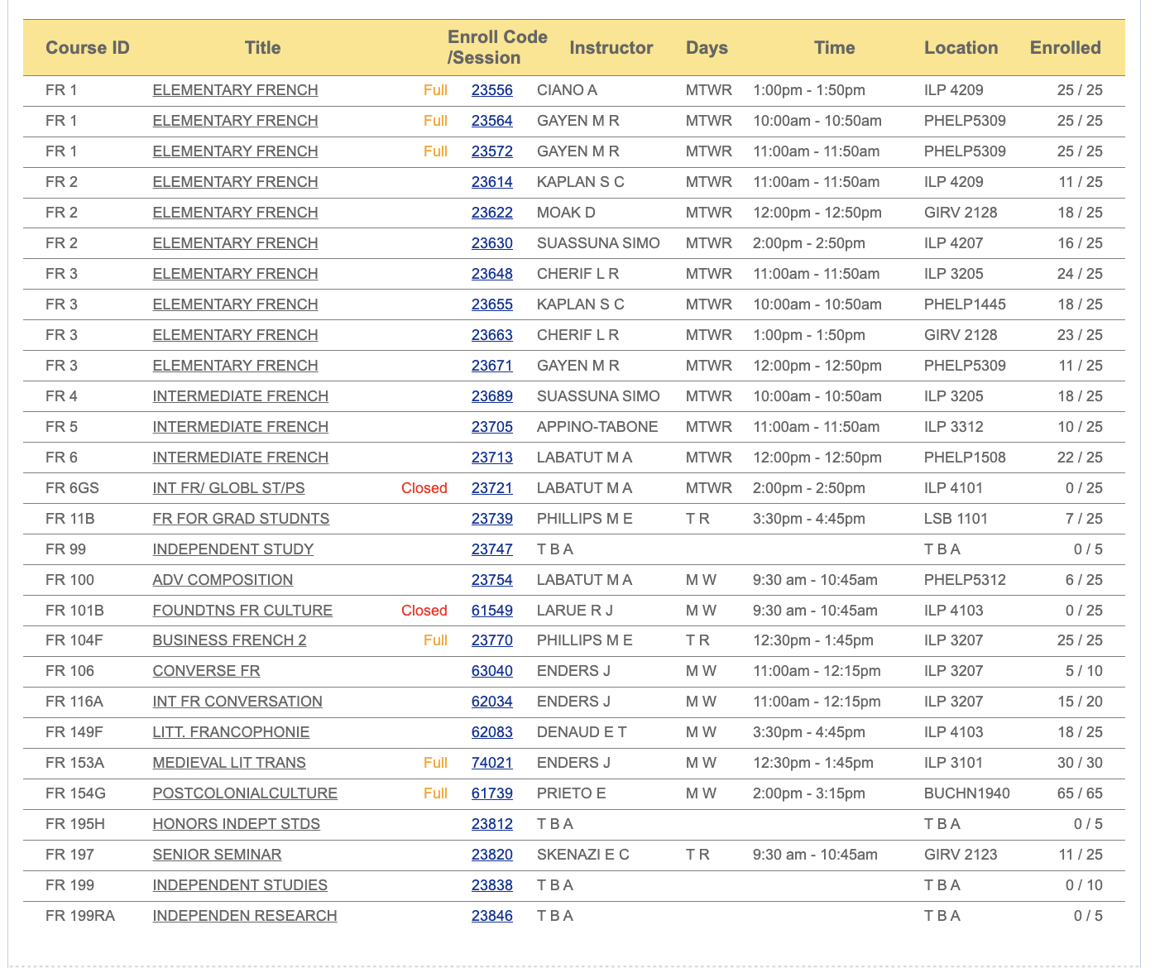Open enroll code 23671 link
The height and width of the screenshot is (968, 1155).
(x=491, y=366)
